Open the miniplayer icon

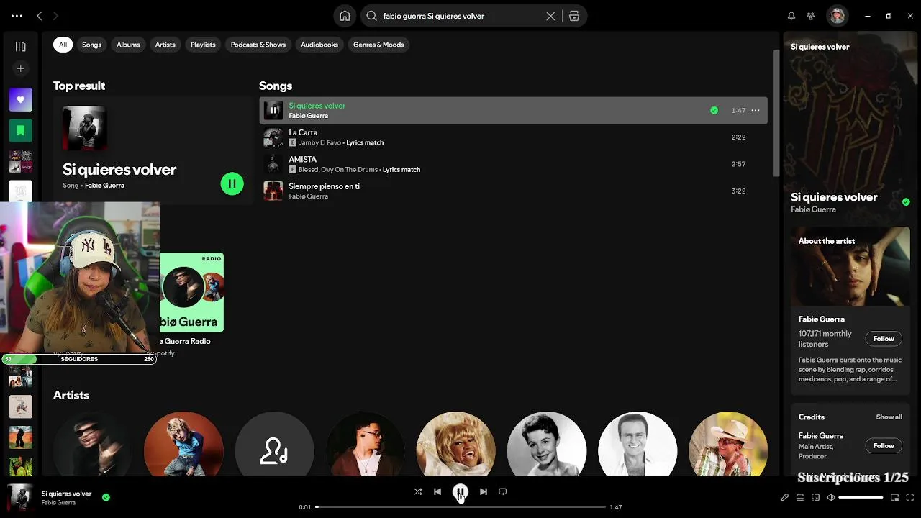895,498
